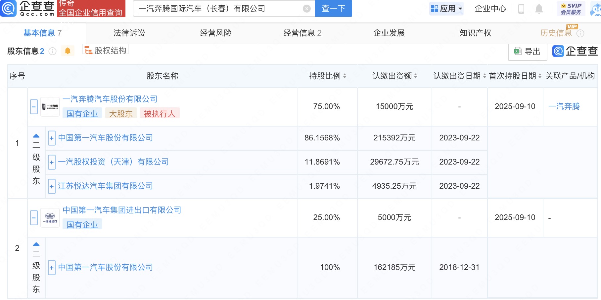601x300 pixels.
Task: Switch to 法律诉讼 tab
Action: tap(129, 33)
